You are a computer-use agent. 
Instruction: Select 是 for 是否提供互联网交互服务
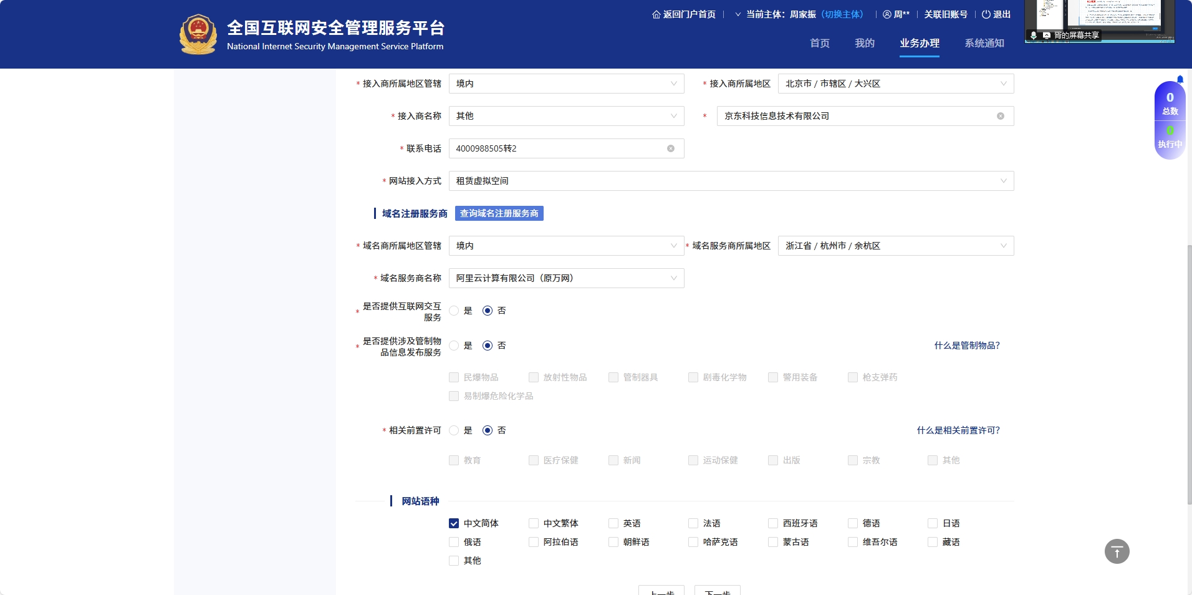click(454, 311)
